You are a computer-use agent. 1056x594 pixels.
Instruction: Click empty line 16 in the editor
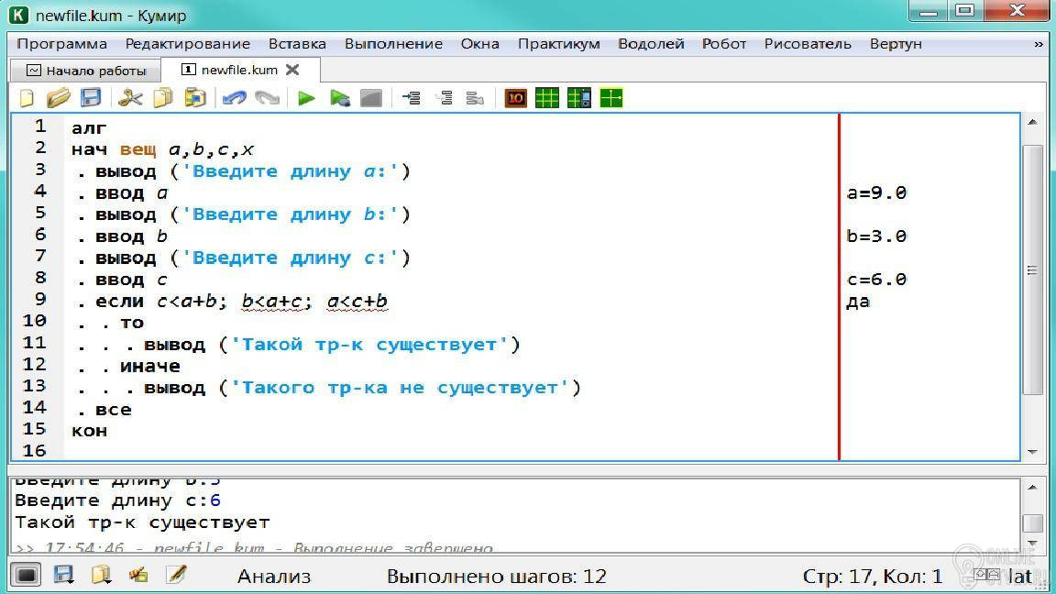(451, 451)
